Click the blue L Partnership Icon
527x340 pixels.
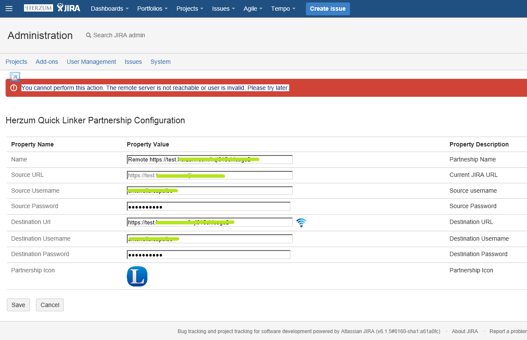(x=137, y=277)
